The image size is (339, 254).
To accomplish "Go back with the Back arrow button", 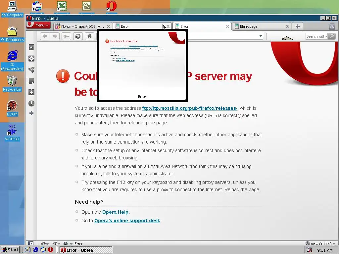I will (x=45, y=36).
